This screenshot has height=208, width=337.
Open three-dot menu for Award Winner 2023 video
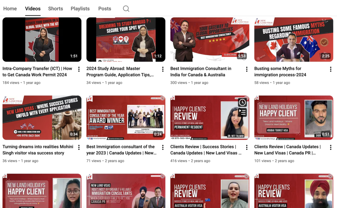click(163, 147)
